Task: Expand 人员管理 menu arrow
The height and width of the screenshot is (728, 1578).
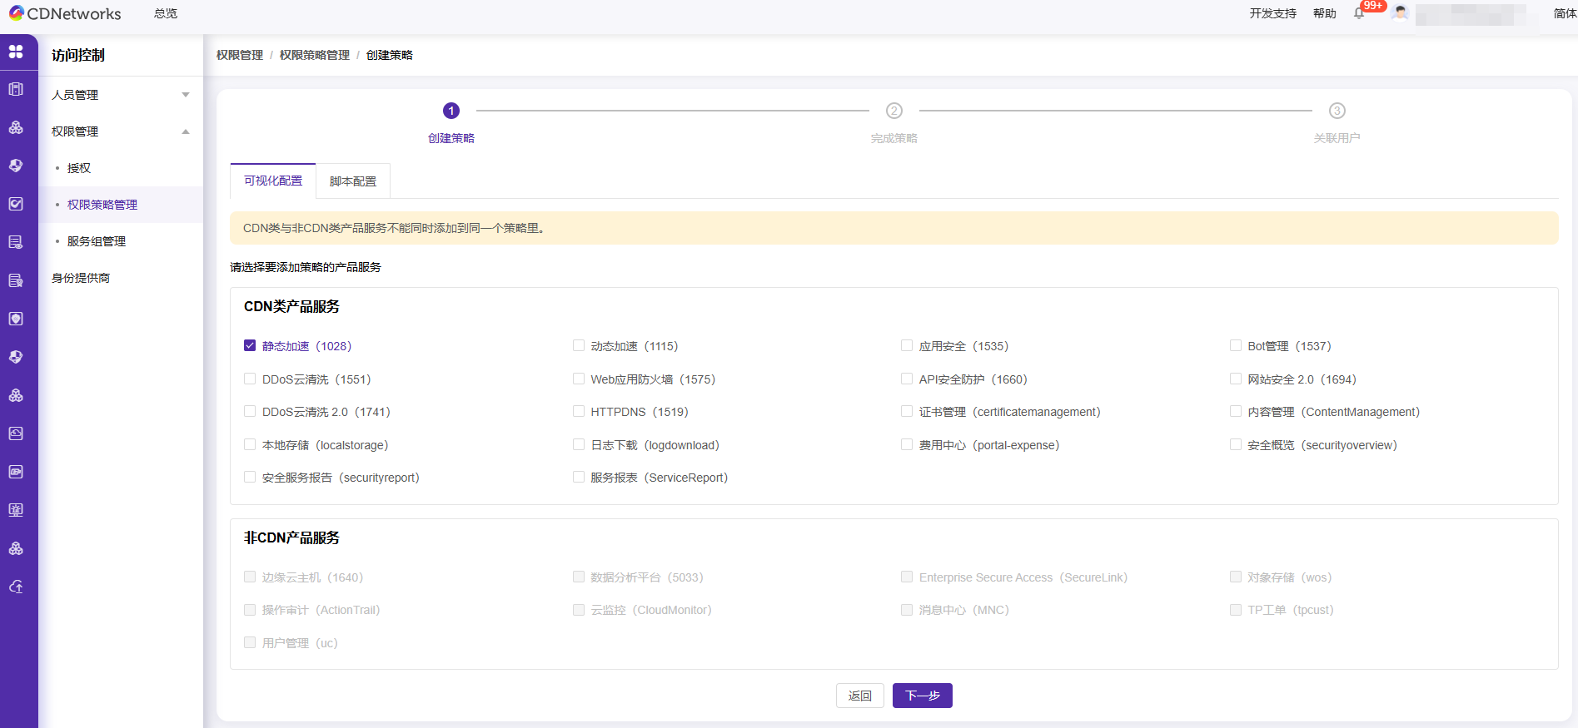Action: (x=186, y=95)
